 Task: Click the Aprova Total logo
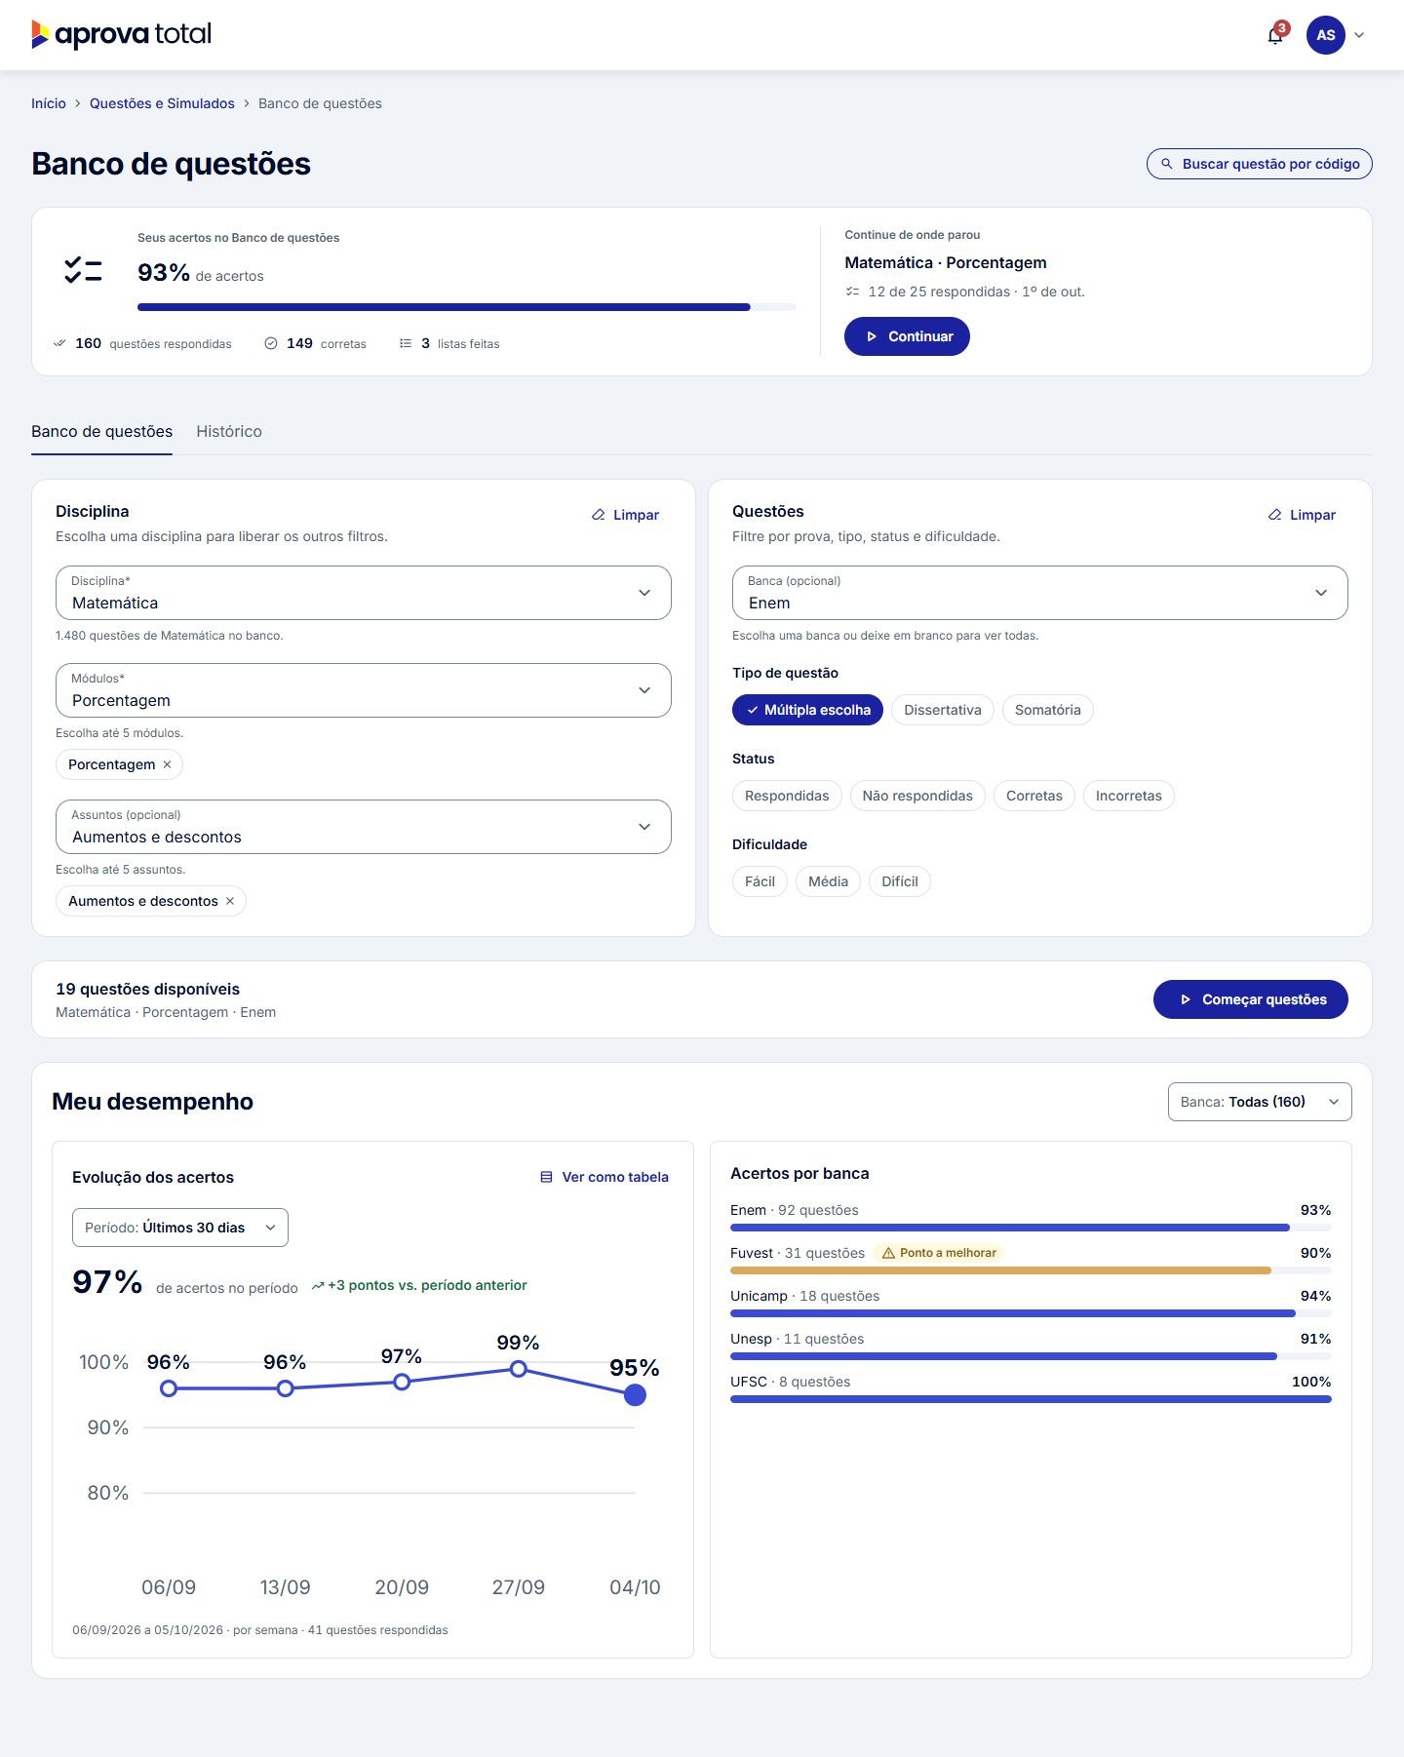121,35
